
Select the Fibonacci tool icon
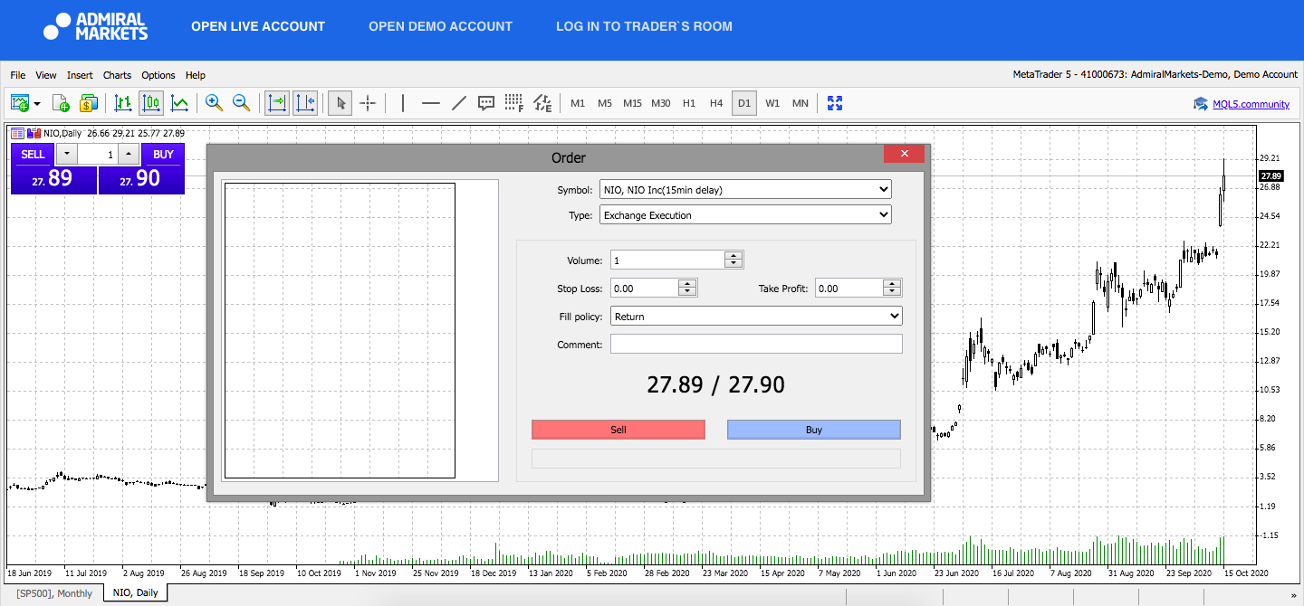click(514, 103)
